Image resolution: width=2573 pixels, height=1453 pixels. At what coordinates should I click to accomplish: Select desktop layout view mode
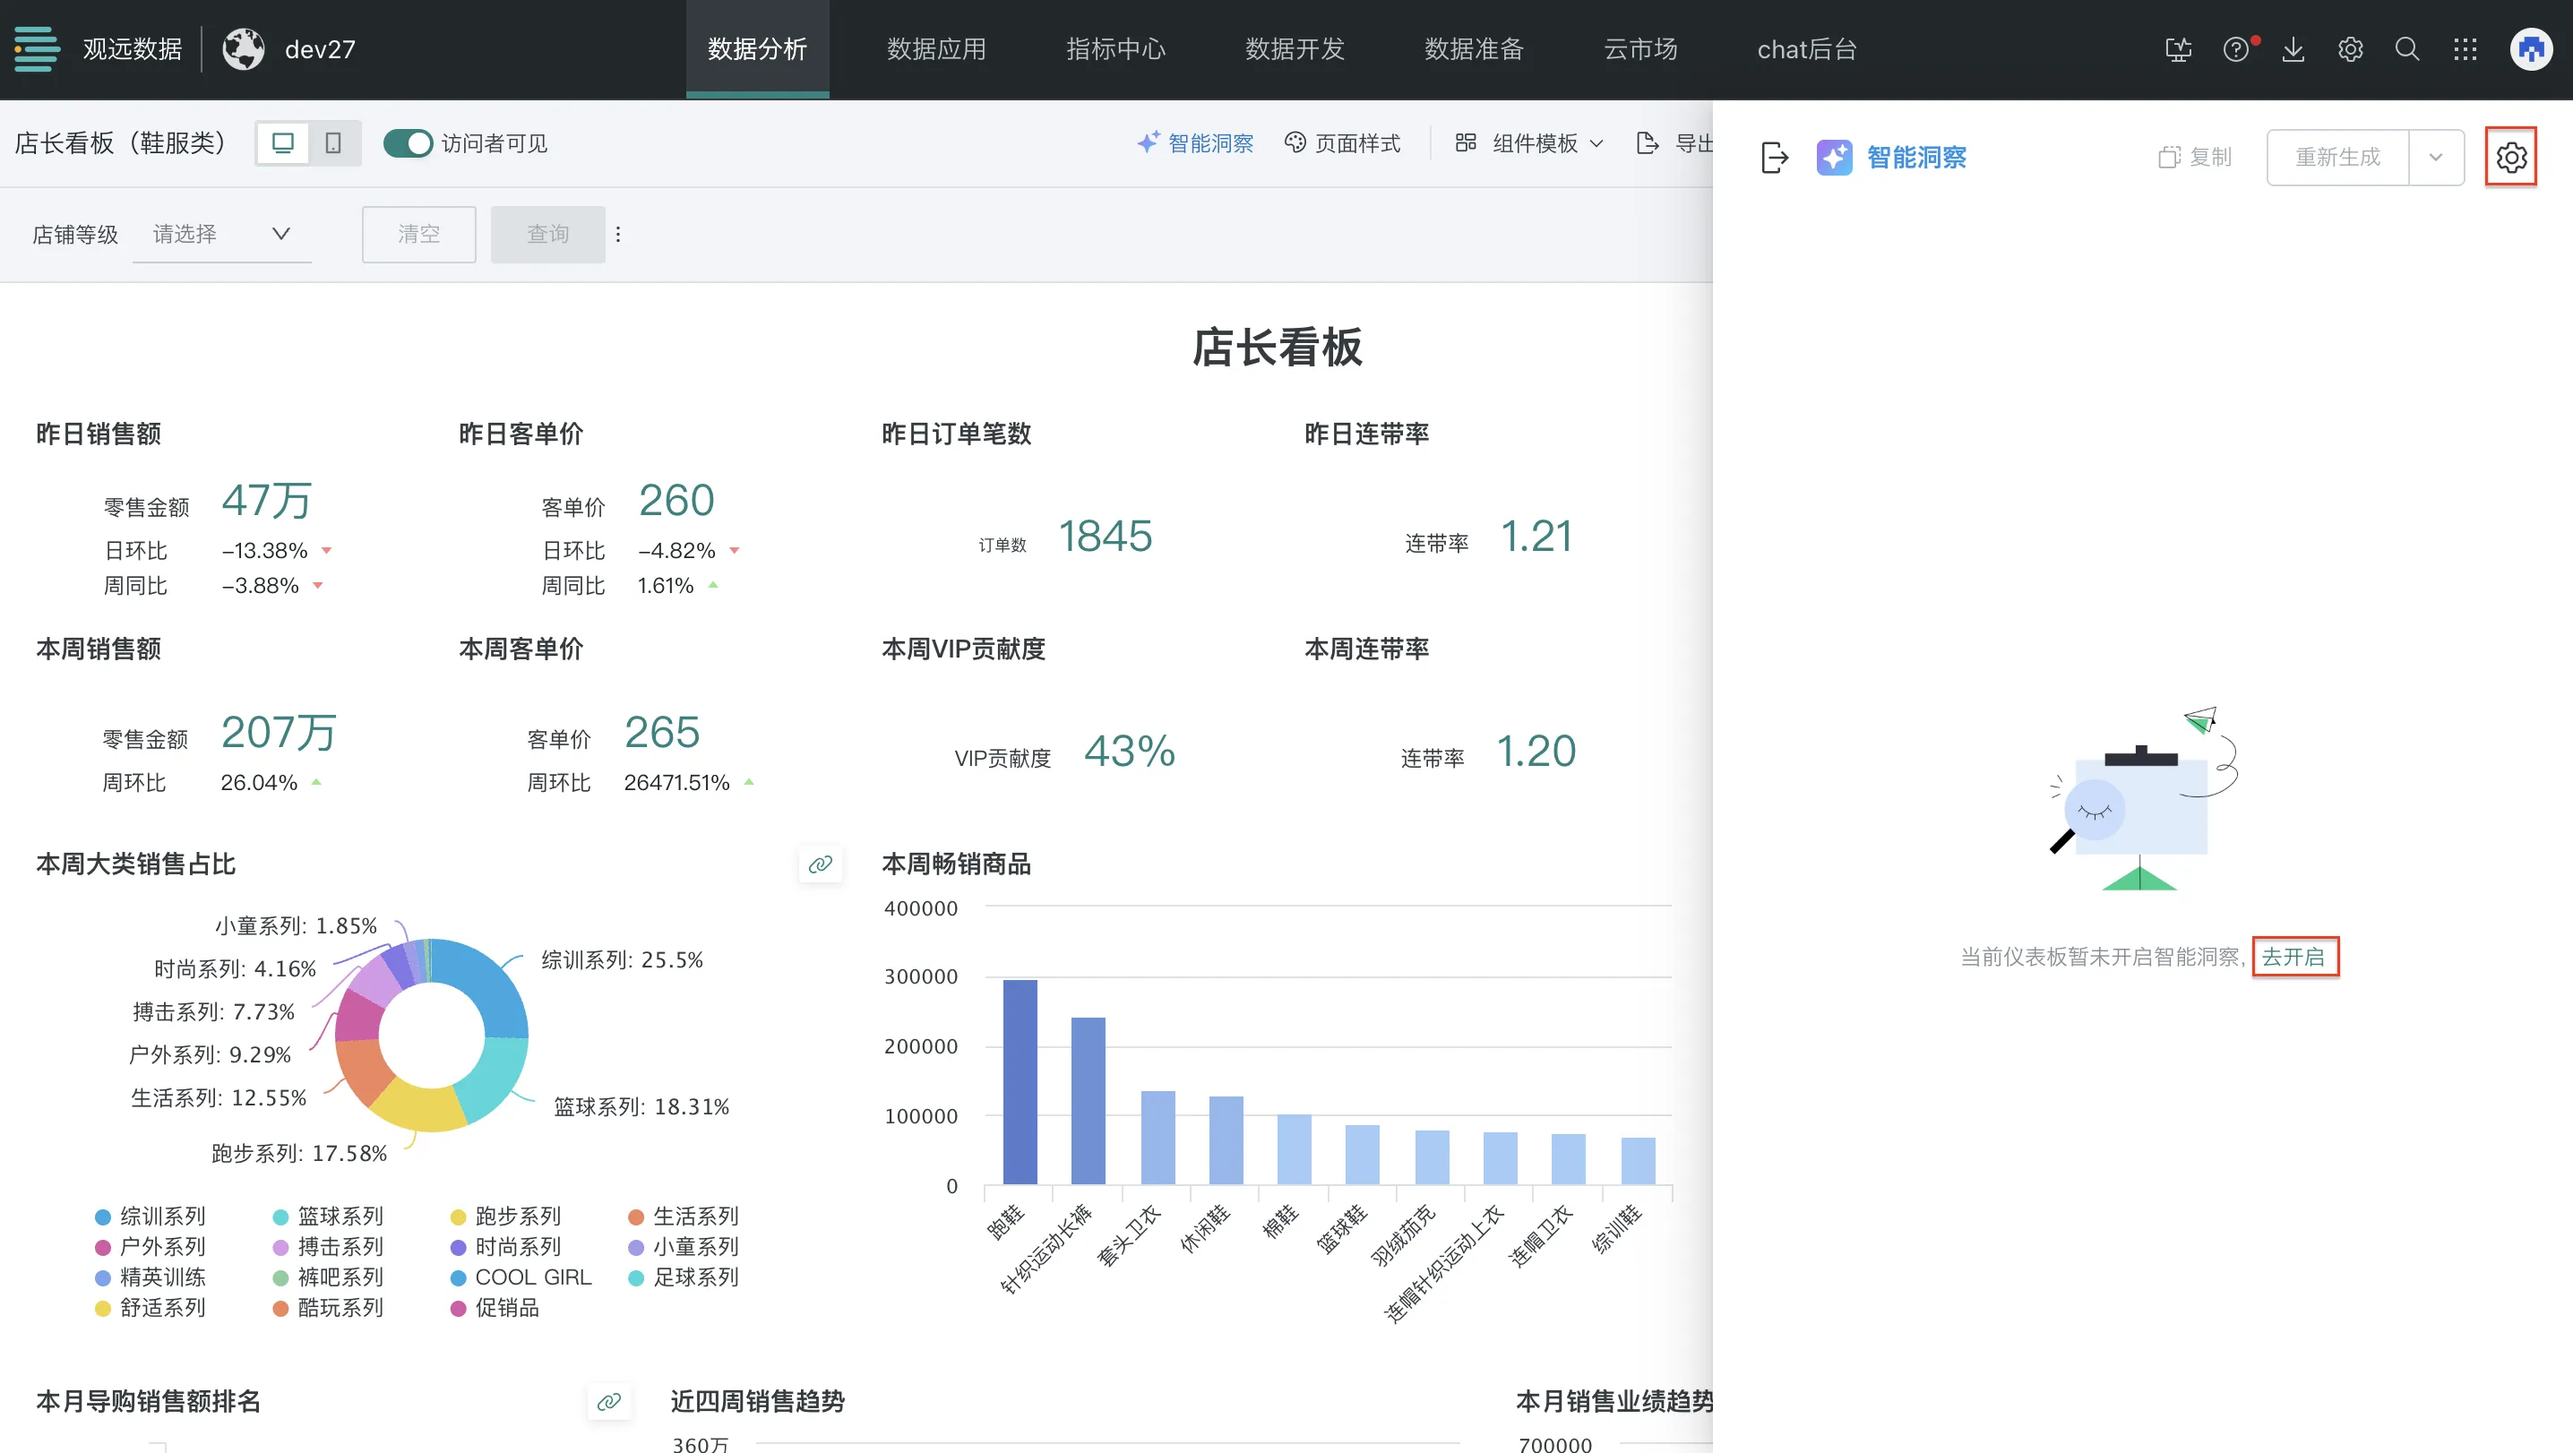tap(284, 142)
